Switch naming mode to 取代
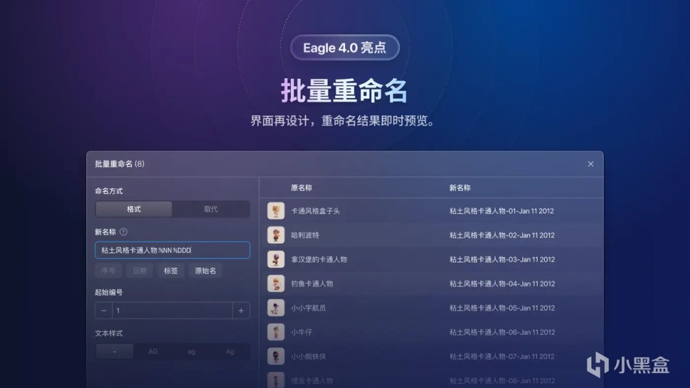Screen dimensions: 690x388 point(211,209)
